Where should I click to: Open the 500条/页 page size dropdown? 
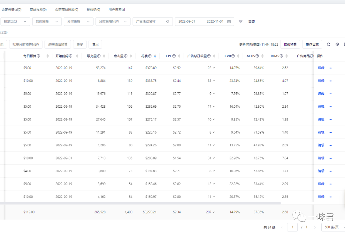point(332,227)
